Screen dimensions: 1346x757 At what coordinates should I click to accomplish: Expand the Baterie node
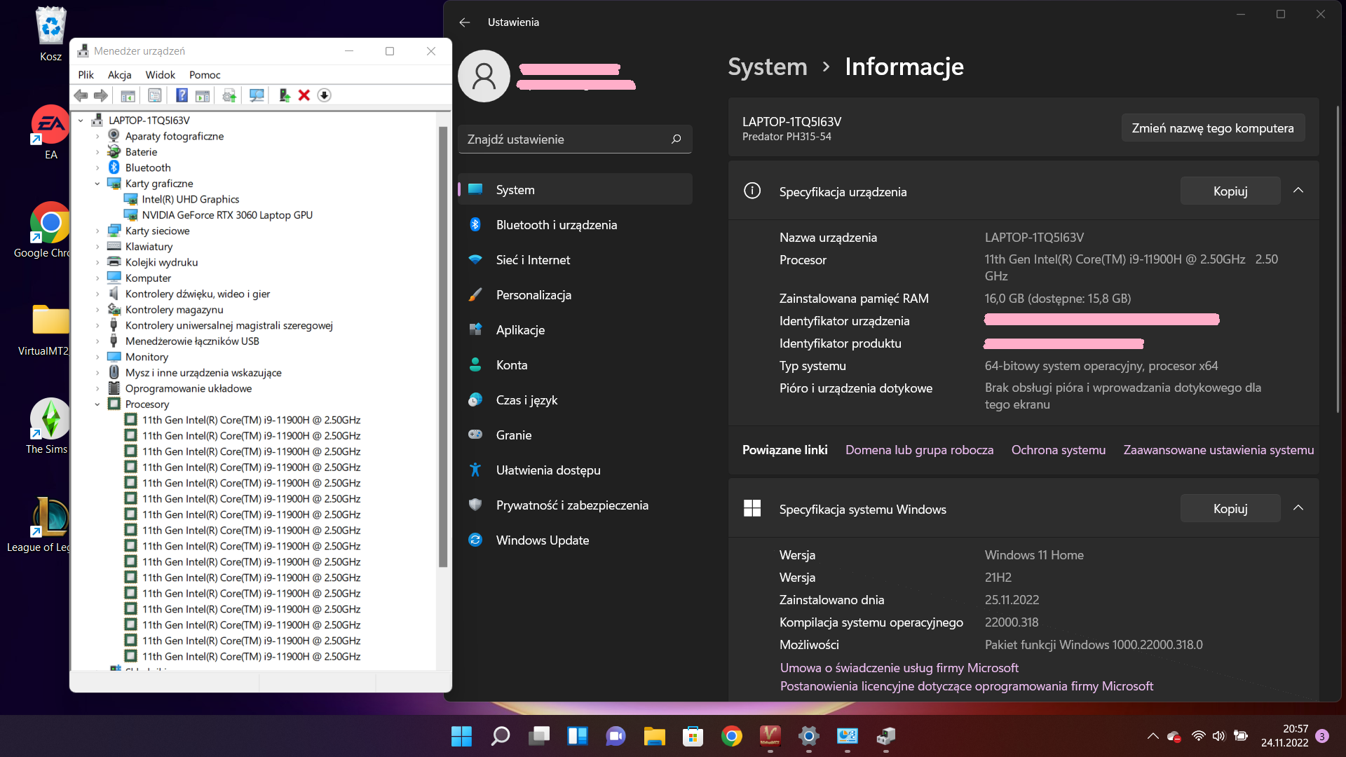(x=97, y=152)
